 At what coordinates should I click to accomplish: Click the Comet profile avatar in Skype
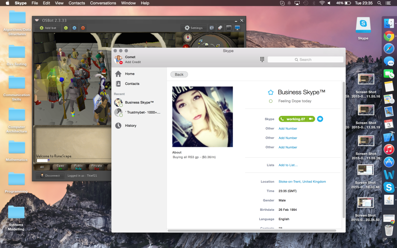coord(118,59)
